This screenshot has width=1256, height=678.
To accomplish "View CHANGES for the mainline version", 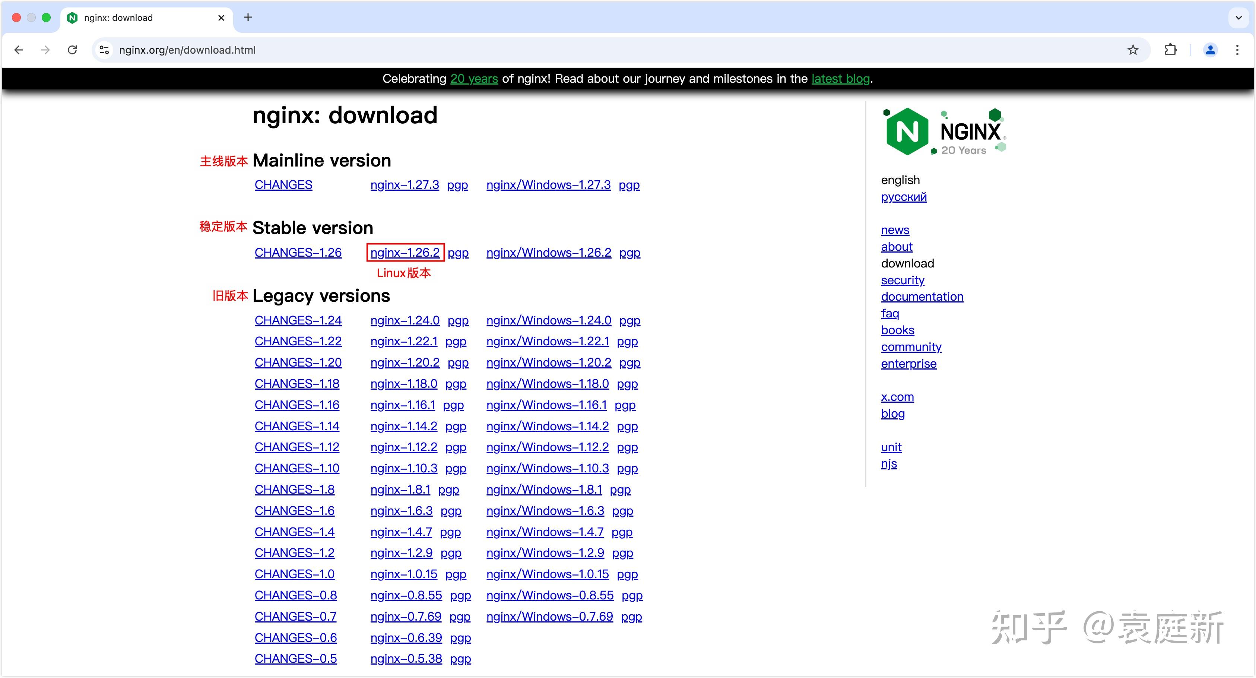I will [x=283, y=184].
